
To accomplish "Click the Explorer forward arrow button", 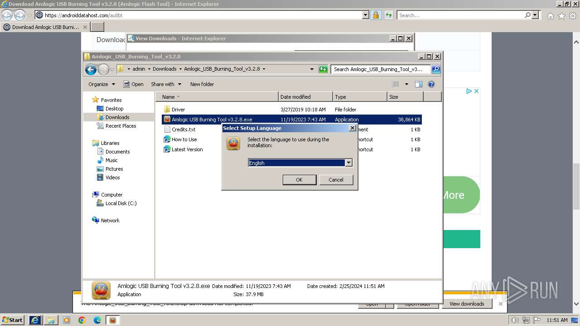I will [103, 69].
